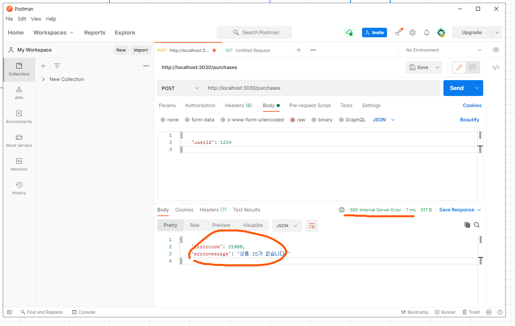Switch to the Pre-request Script tab
Viewport: 515px width, 326px height.
(x=310, y=105)
